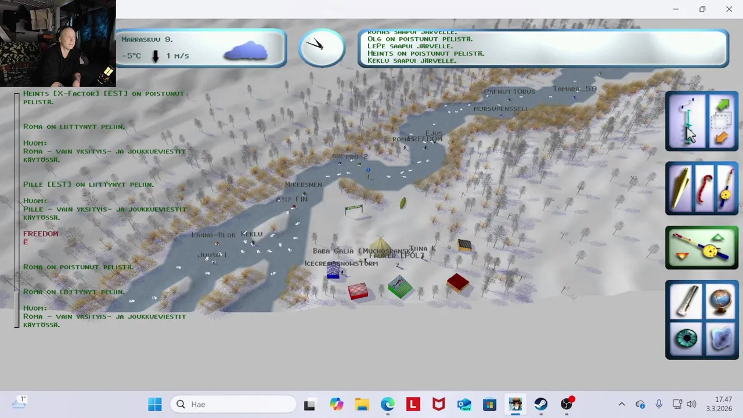Click chat line "Pille [EST] on liittynyt peliin."
This screenshot has width=743, height=418.
88,184
